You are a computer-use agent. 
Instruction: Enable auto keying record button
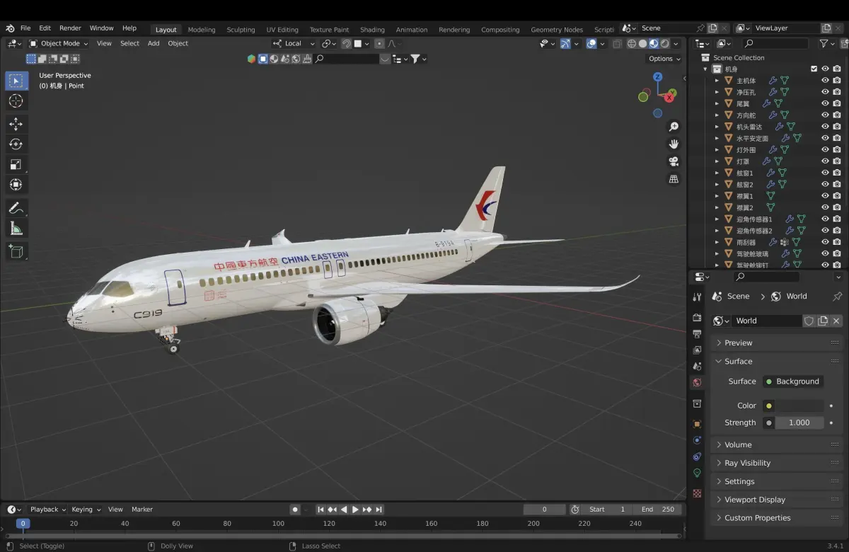click(295, 510)
